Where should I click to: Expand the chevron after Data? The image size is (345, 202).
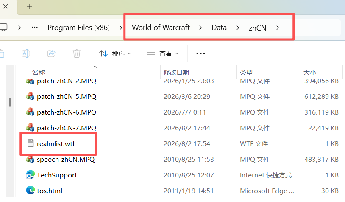pyautogui.click(x=238, y=28)
